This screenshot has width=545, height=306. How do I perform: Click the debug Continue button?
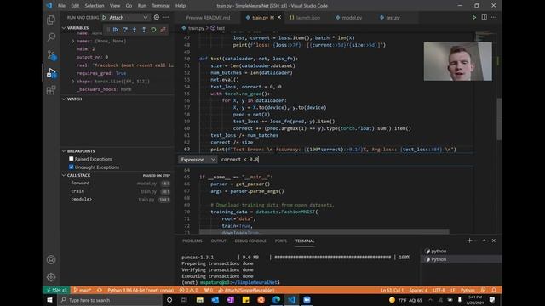(x=116, y=30)
